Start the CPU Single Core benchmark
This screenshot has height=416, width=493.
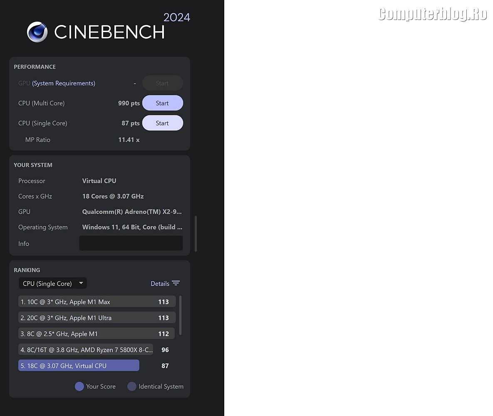tap(162, 123)
